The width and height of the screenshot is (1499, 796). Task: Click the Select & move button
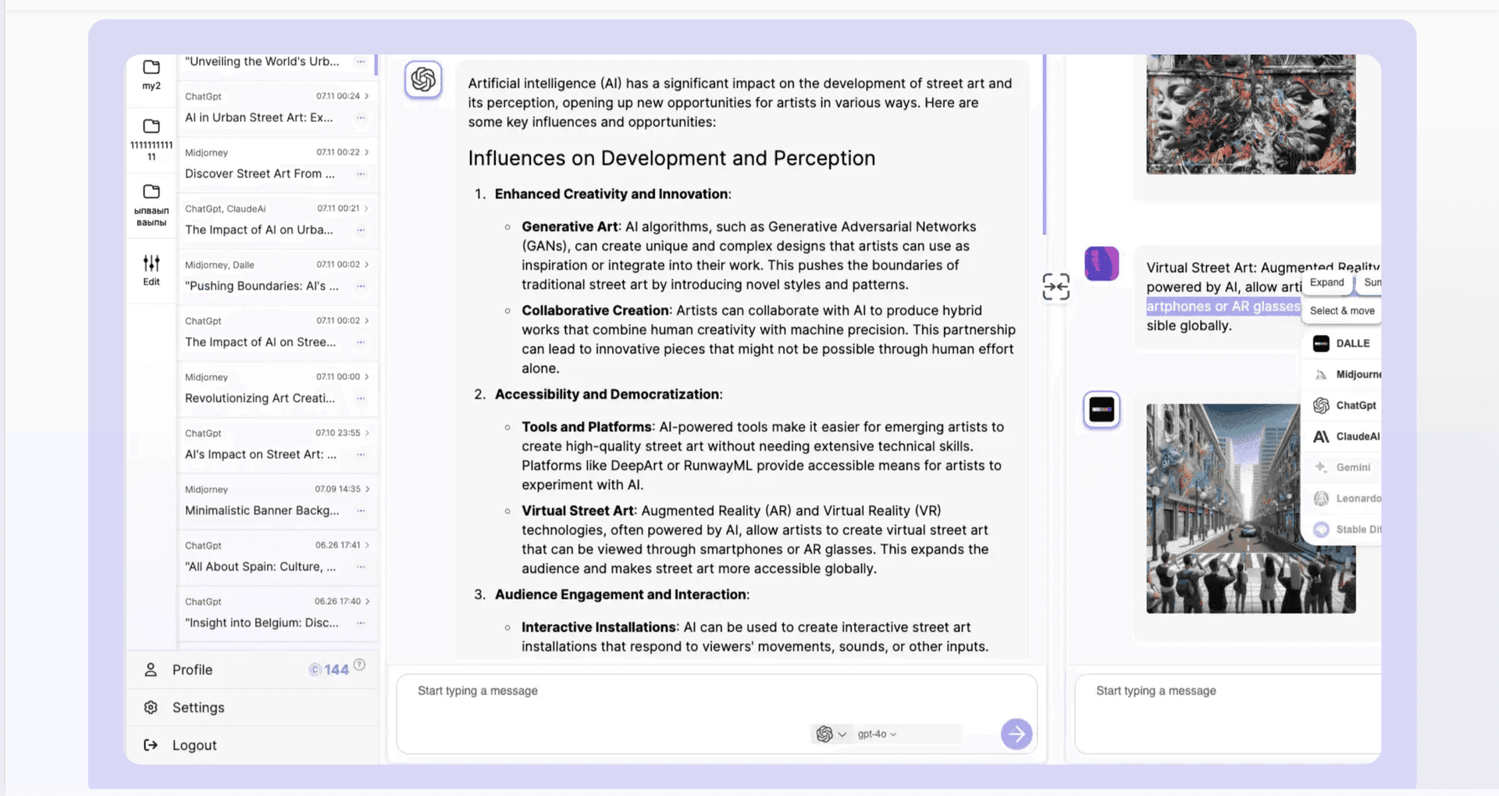point(1341,311)
